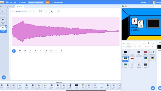Click the Copy tool in sound editor
The width and height of the screenshot is (161, 91).
(x=41, y=12)
